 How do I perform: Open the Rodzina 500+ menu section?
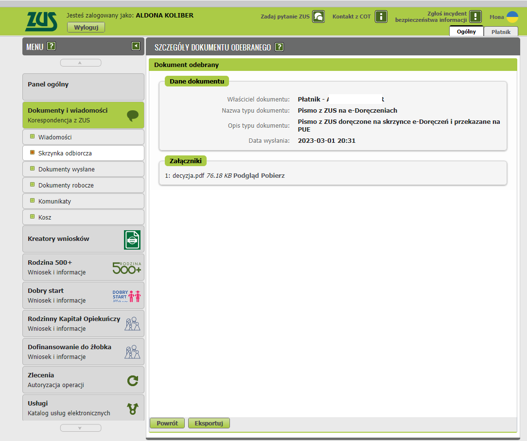(x=83, y=267)
